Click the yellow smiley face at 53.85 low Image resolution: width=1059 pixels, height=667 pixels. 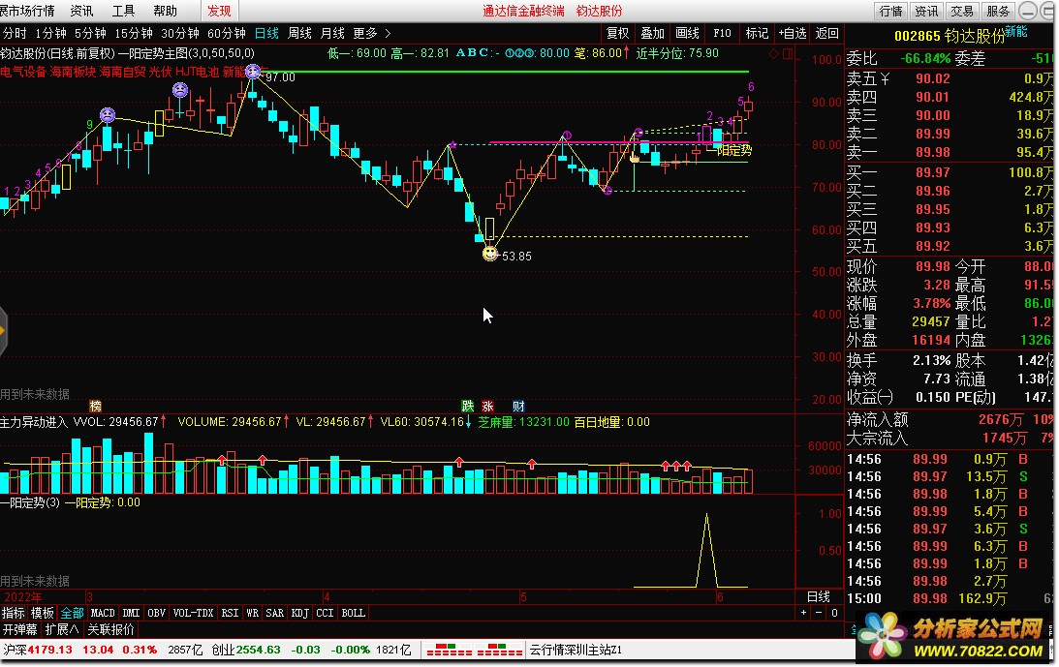click(489, 255)
